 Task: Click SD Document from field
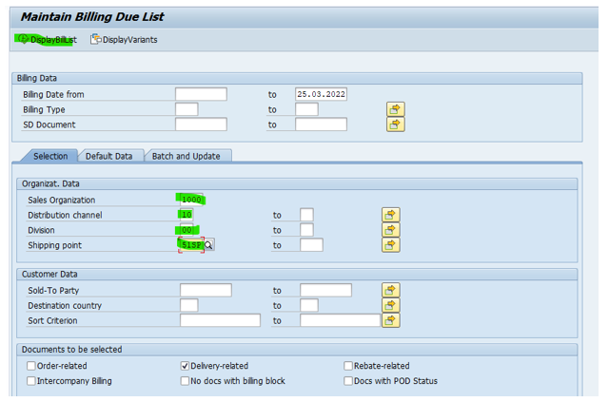coord(201,124)
